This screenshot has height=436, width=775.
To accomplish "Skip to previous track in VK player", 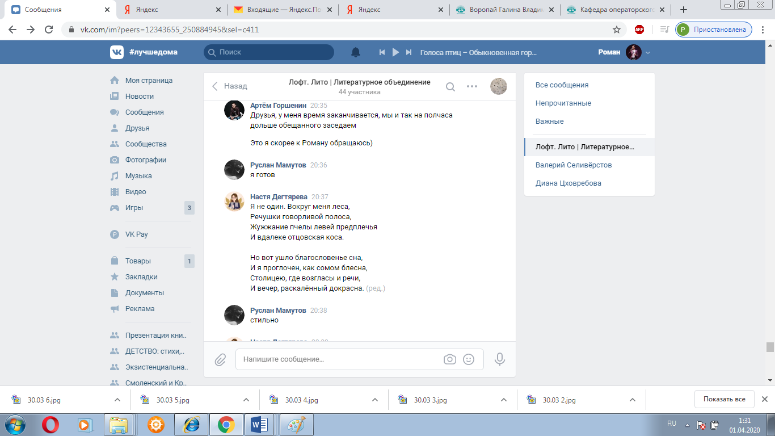I will coord(382,52).
